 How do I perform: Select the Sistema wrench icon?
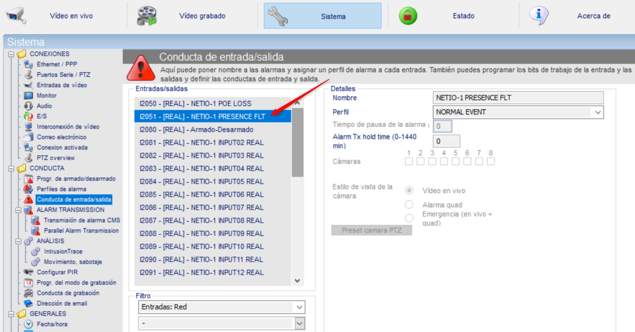[x=278, y=16]
